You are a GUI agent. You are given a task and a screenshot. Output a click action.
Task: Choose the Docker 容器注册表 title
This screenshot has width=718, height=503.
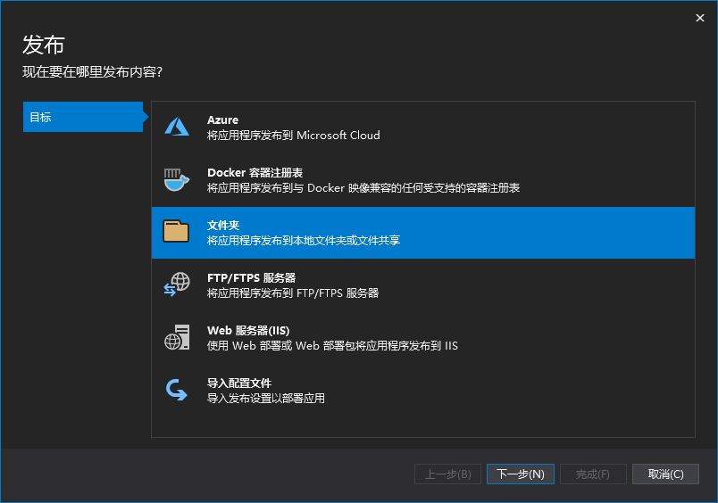point(255,172)
